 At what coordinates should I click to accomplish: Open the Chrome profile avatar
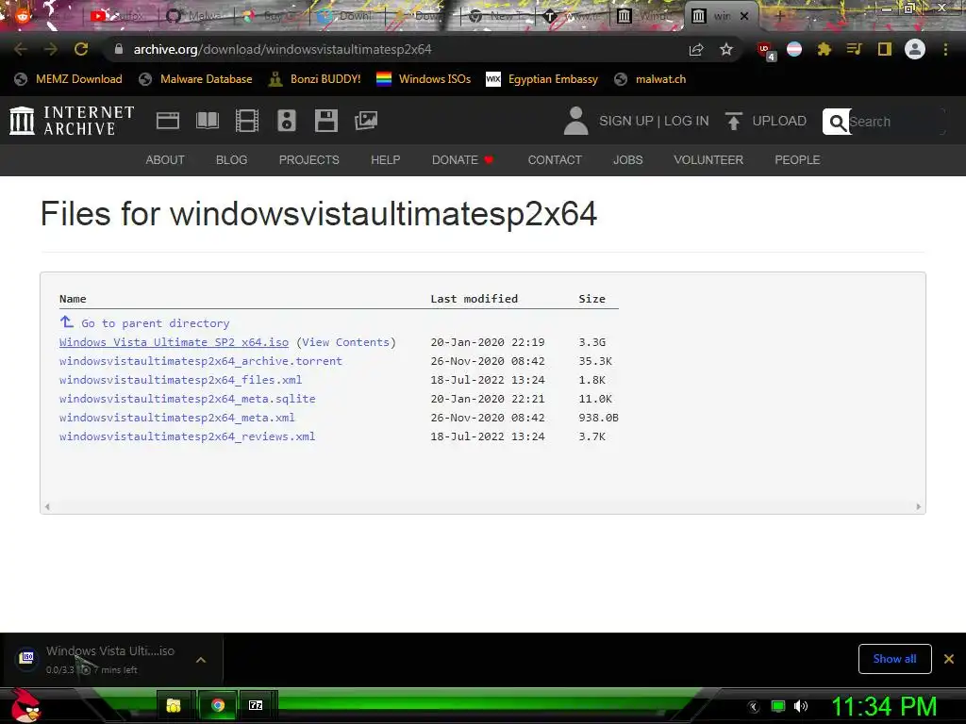[x=915, y=49]
